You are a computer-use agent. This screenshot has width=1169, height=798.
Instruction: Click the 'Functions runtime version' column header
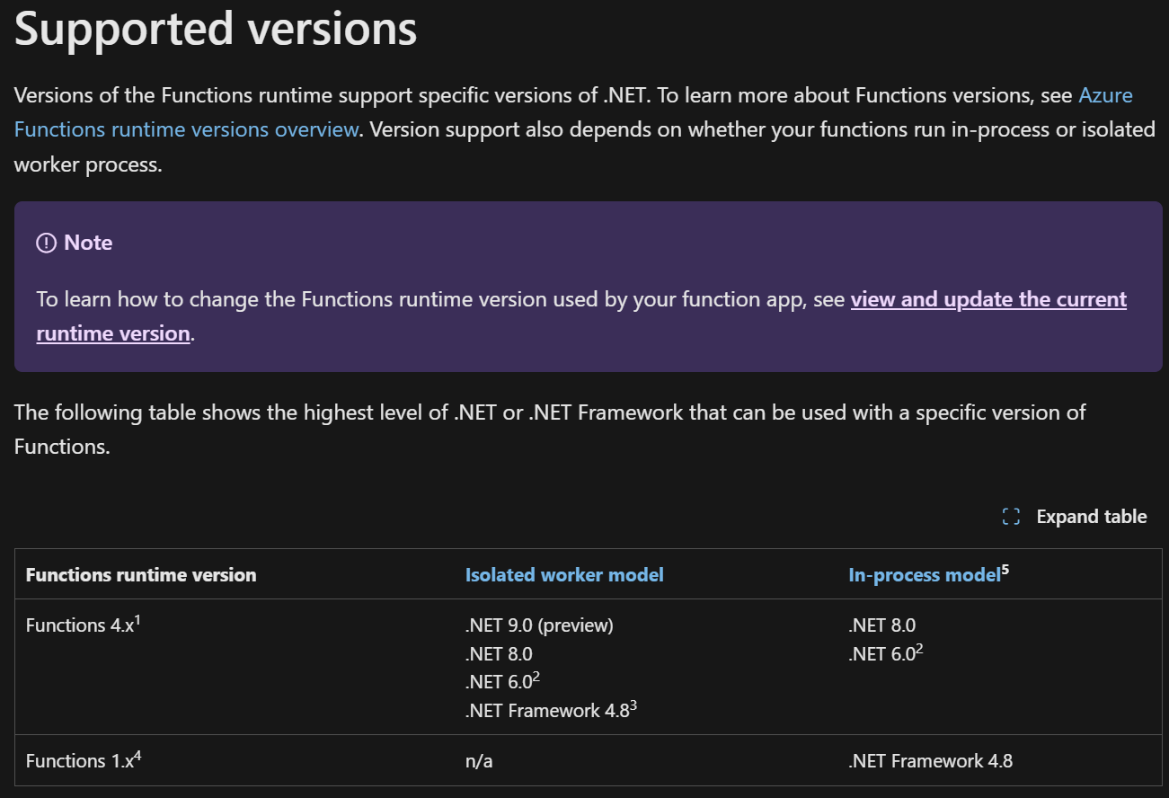(x=141, y=575)
